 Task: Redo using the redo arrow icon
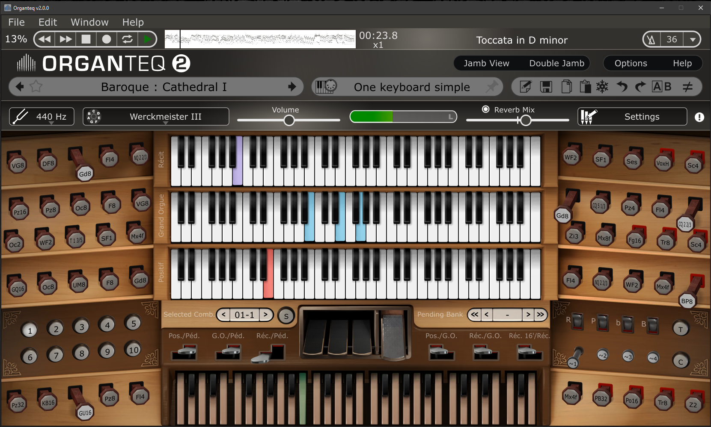(640, 86)
